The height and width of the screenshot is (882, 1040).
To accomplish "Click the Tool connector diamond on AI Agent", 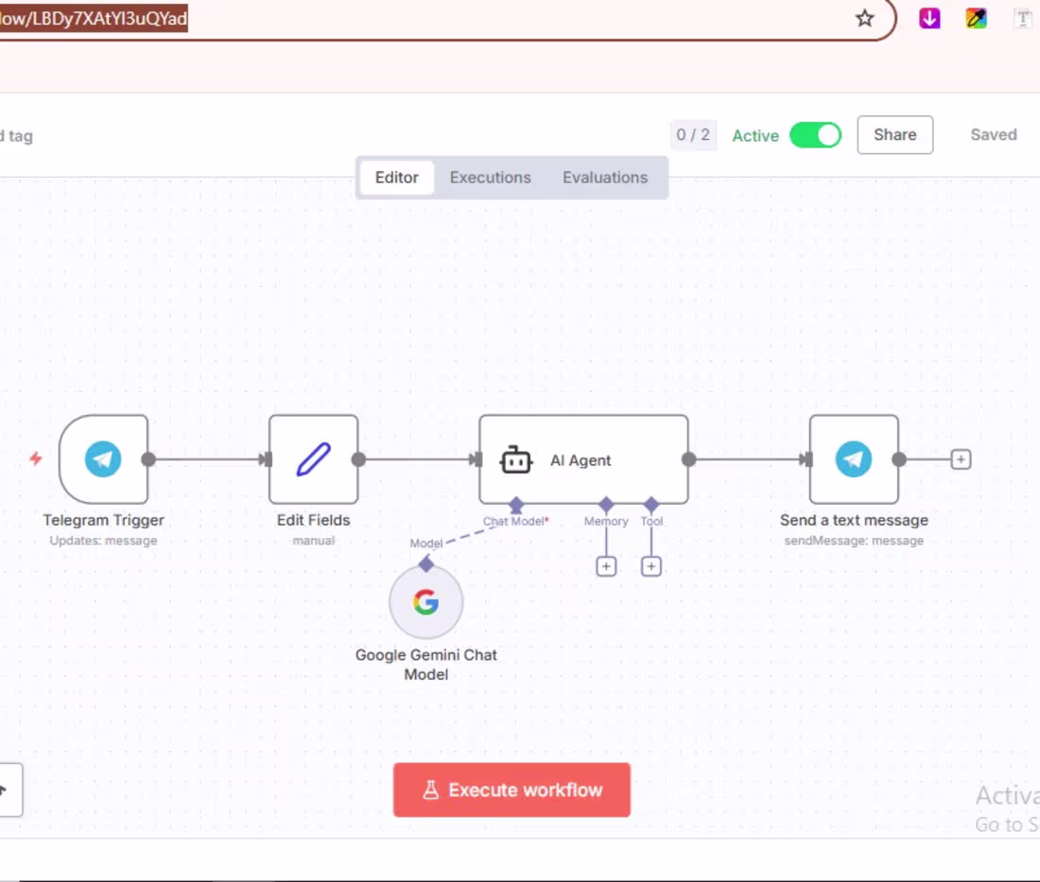I will [651, 505].
